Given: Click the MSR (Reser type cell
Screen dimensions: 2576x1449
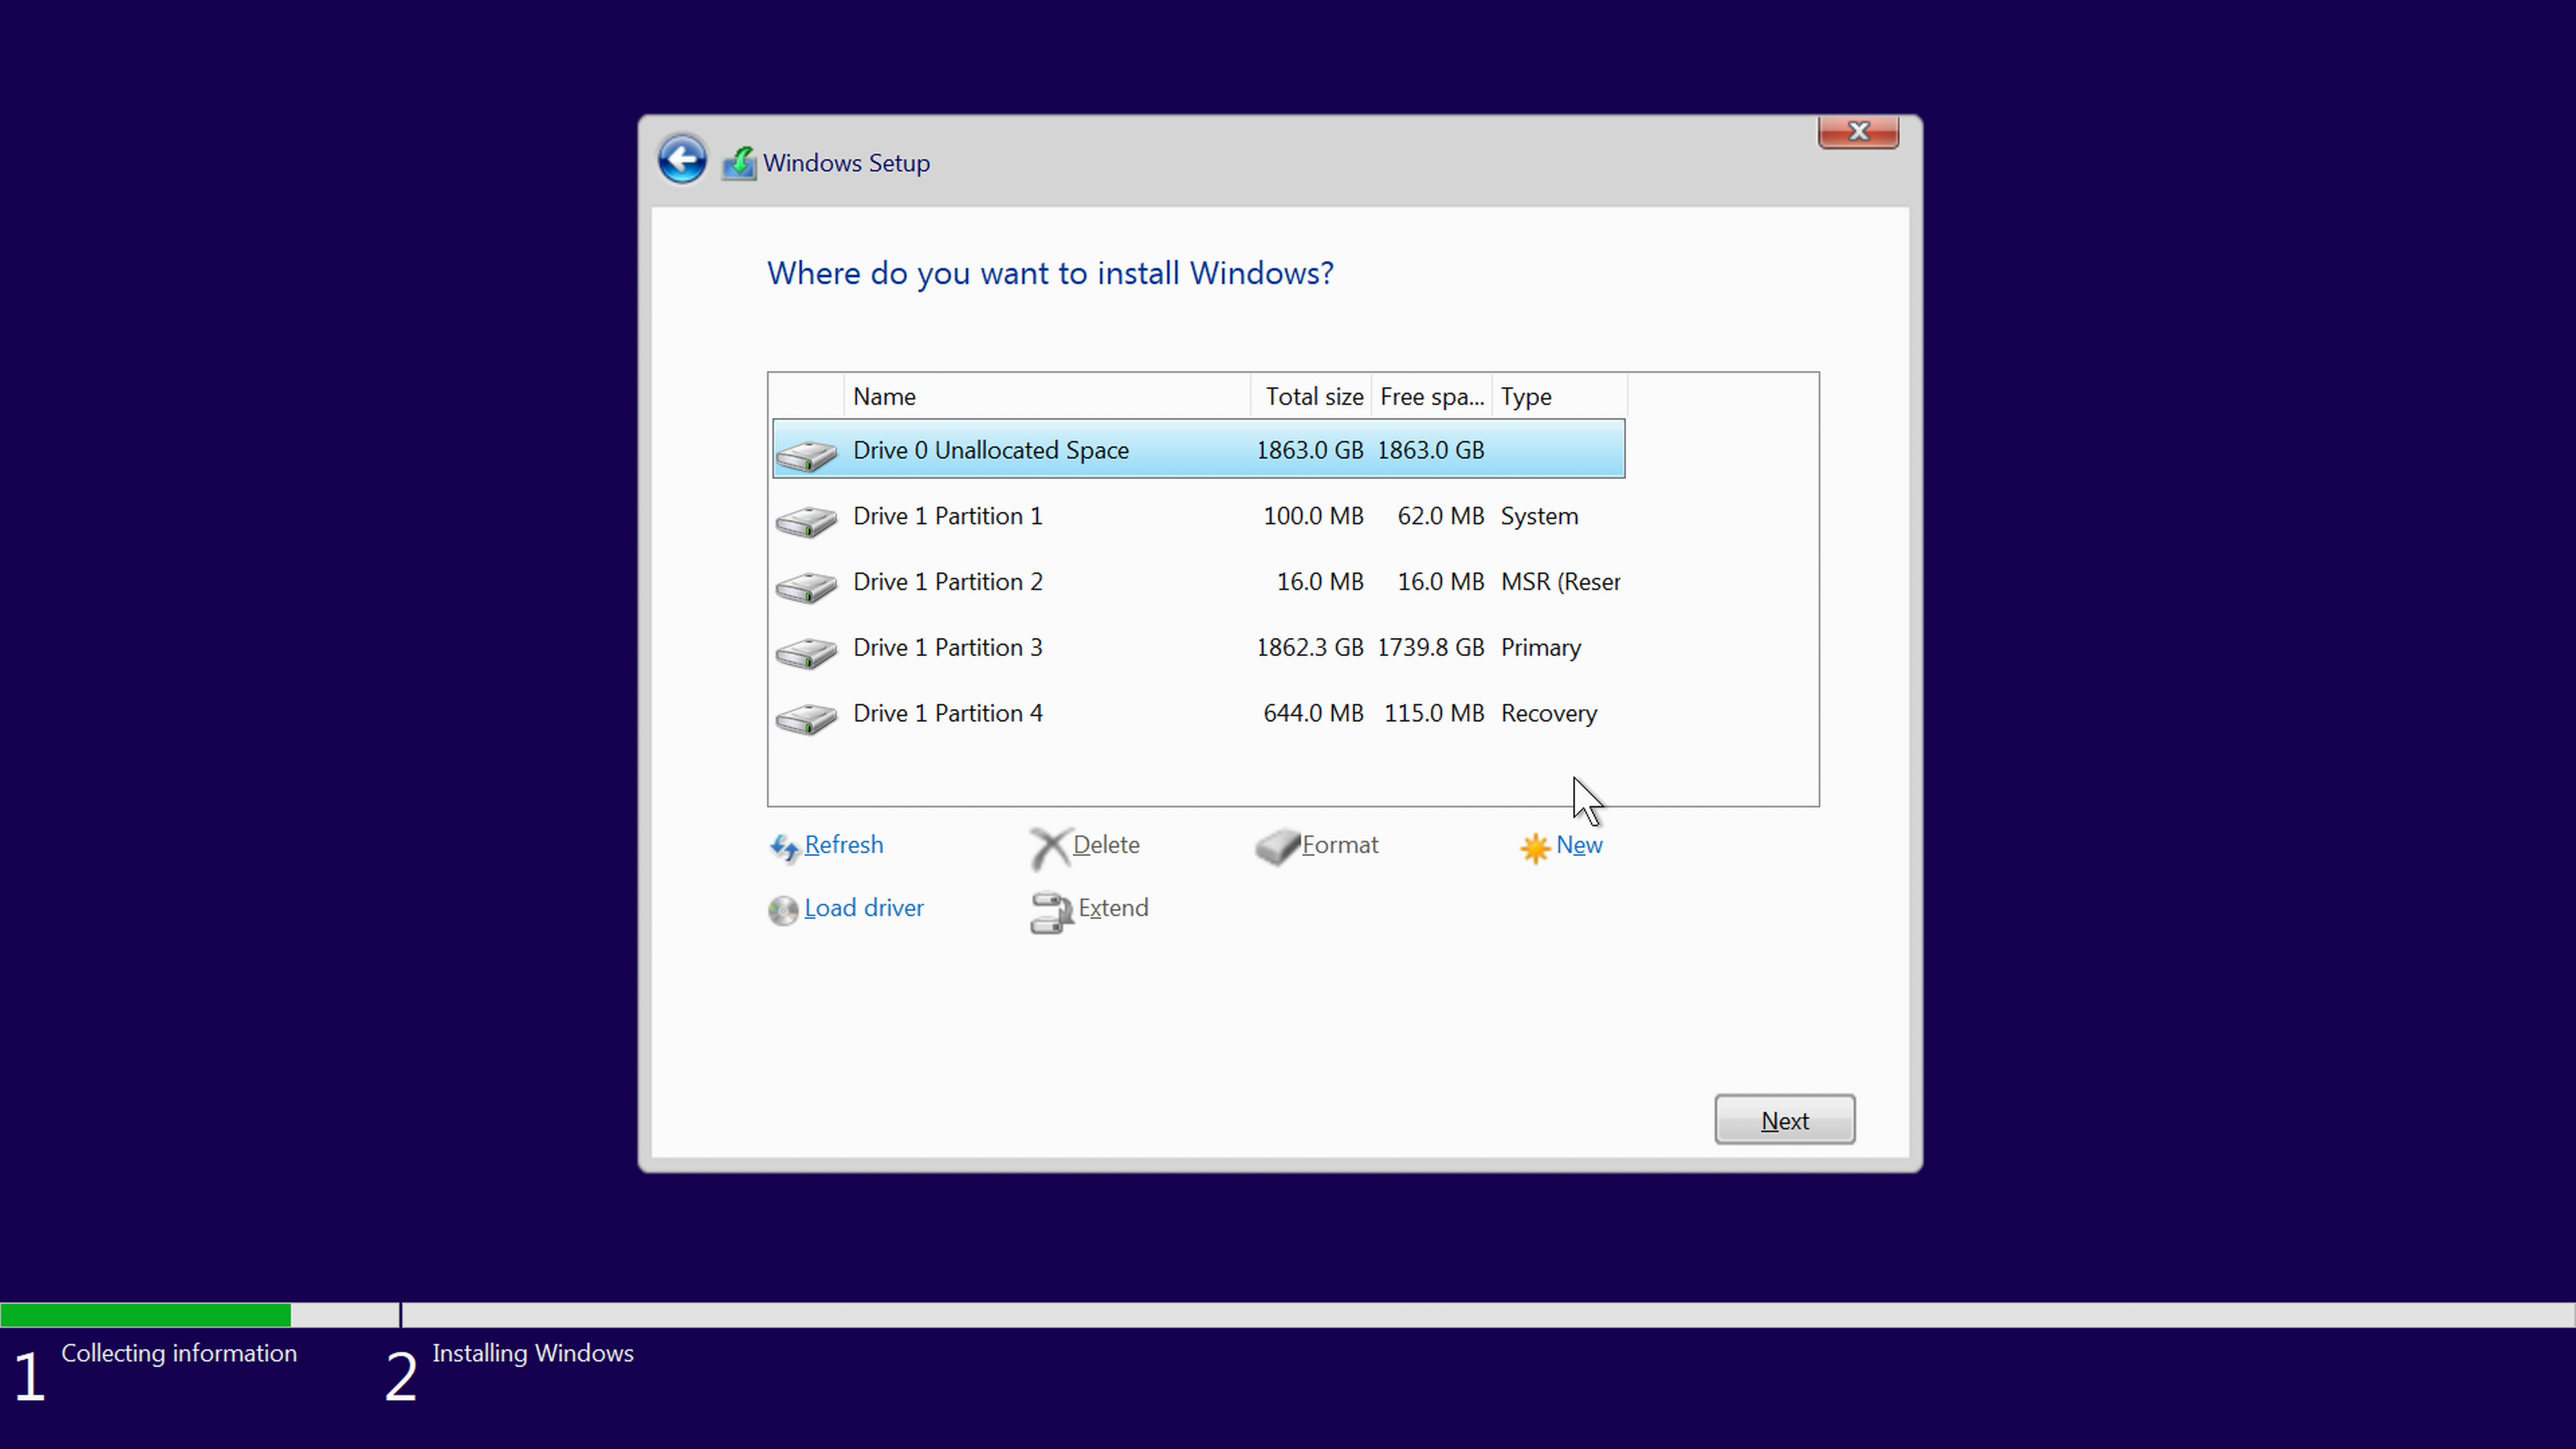Looking at the screenshot, I should (1560, 582).
